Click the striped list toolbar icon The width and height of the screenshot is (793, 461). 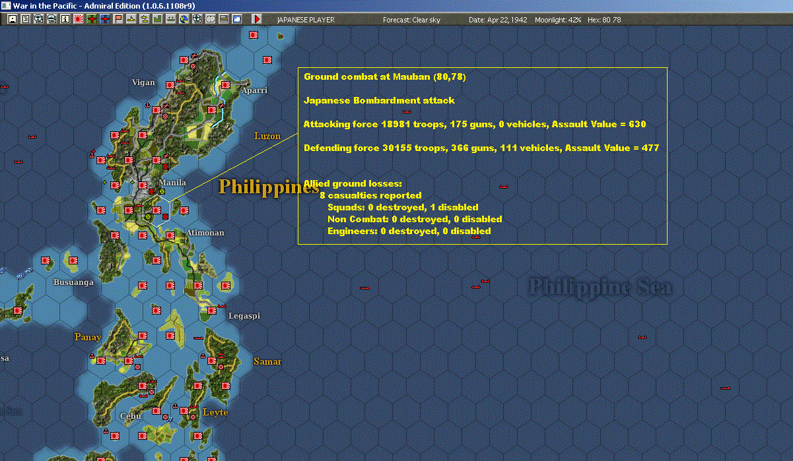[x=224, y=20]
